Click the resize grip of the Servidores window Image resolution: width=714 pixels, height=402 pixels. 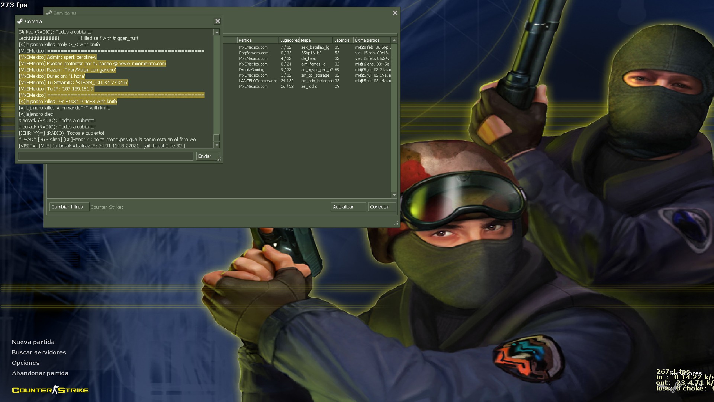pos(396,224)
